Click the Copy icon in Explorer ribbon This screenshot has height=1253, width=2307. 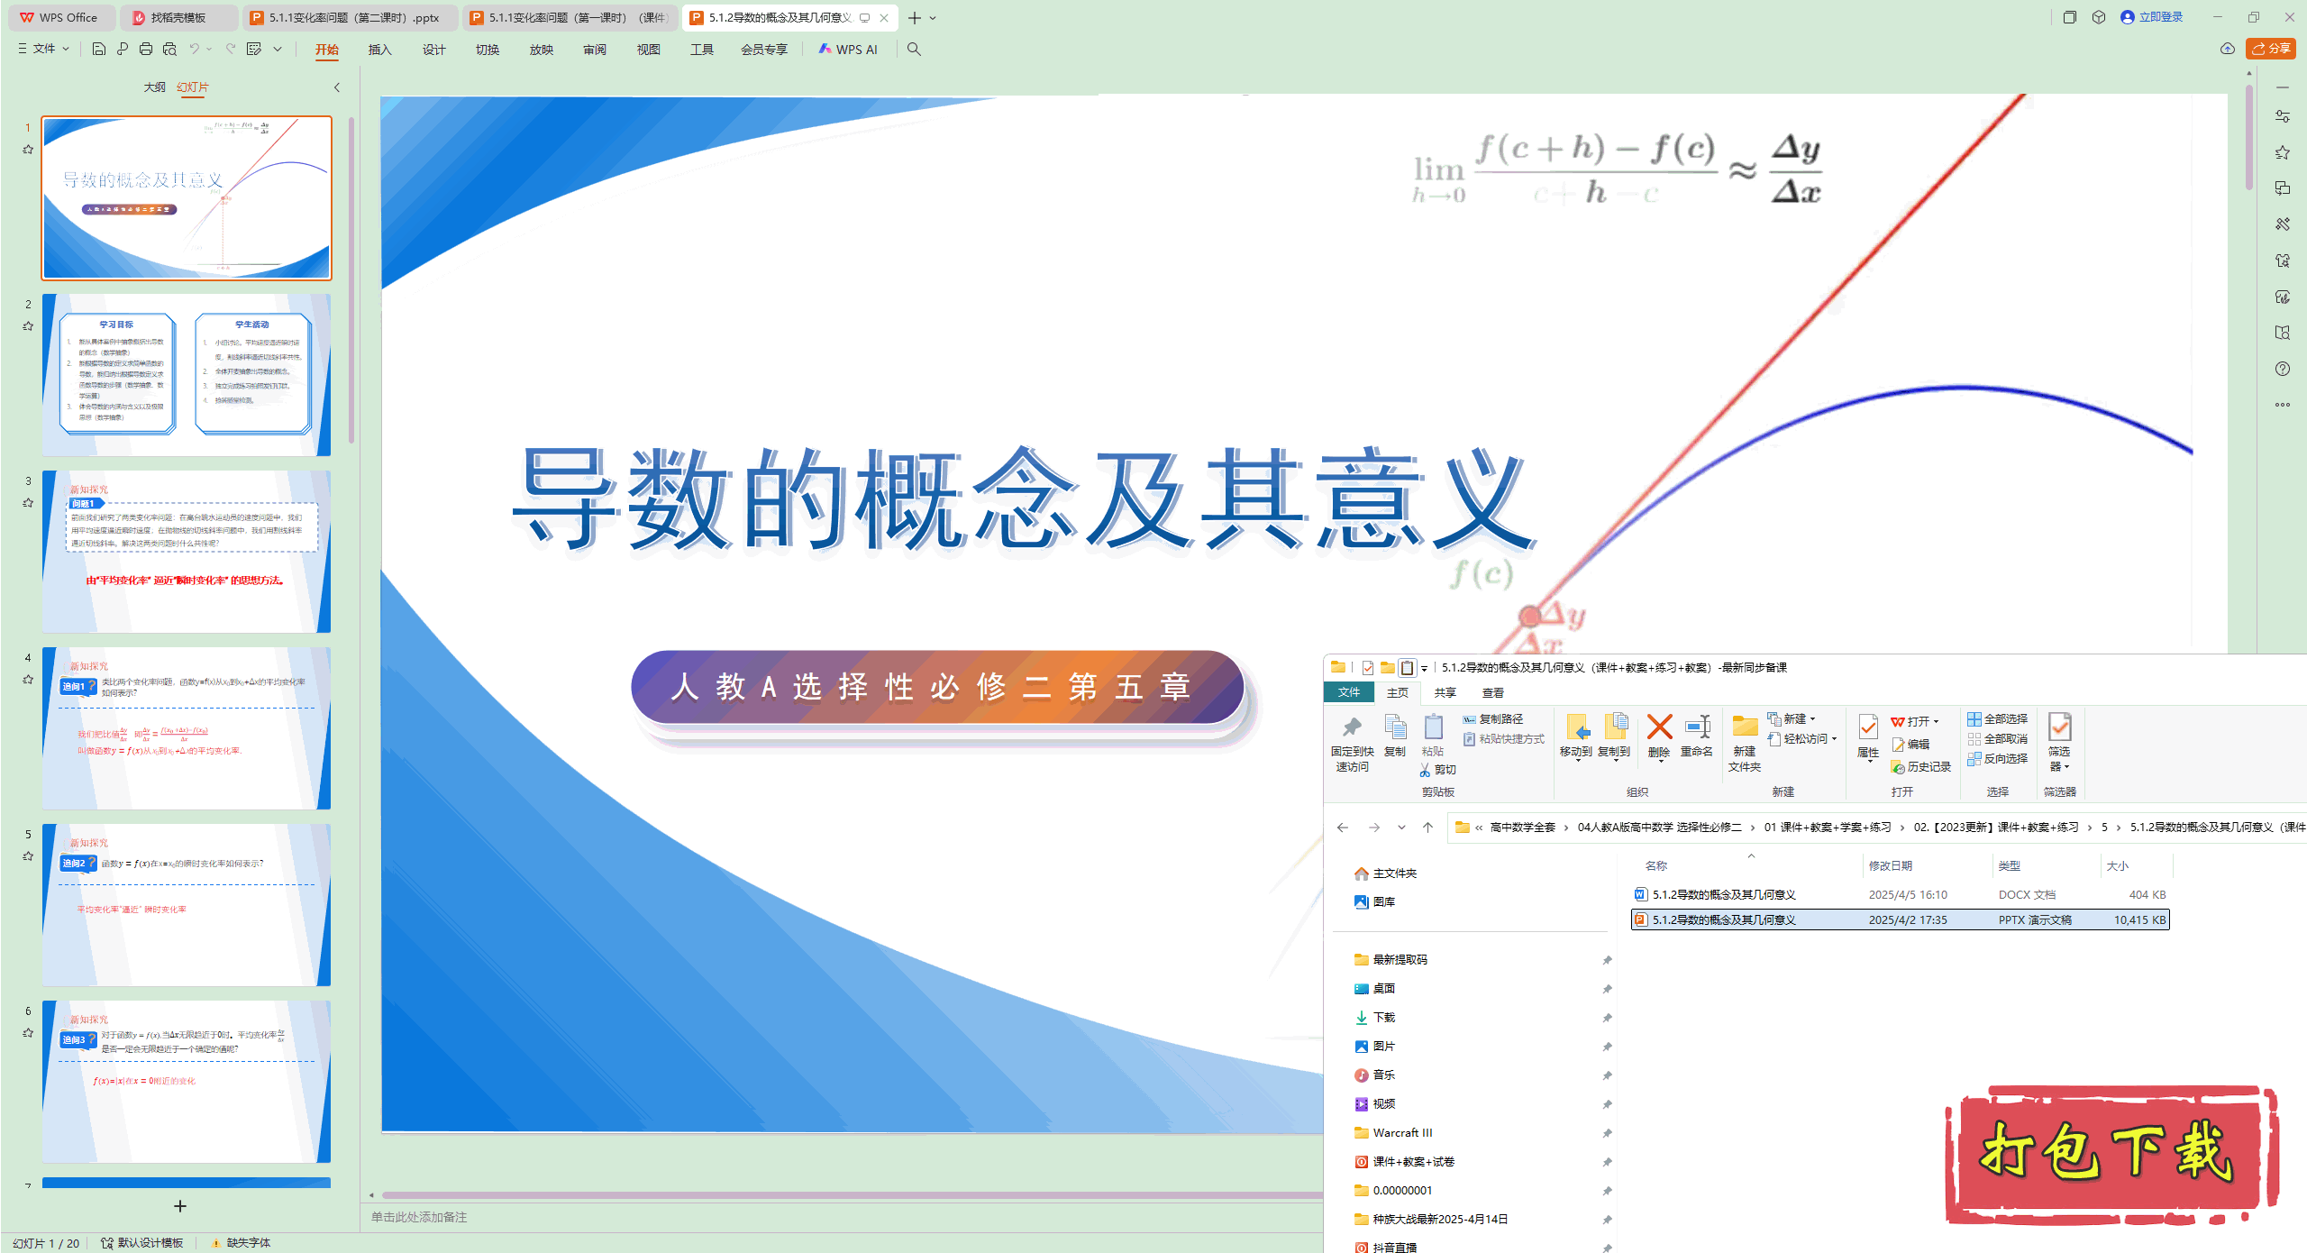[x=1395, y=727]
